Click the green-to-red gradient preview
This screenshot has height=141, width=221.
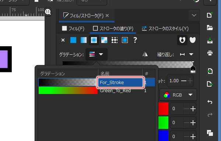[68, 90]
